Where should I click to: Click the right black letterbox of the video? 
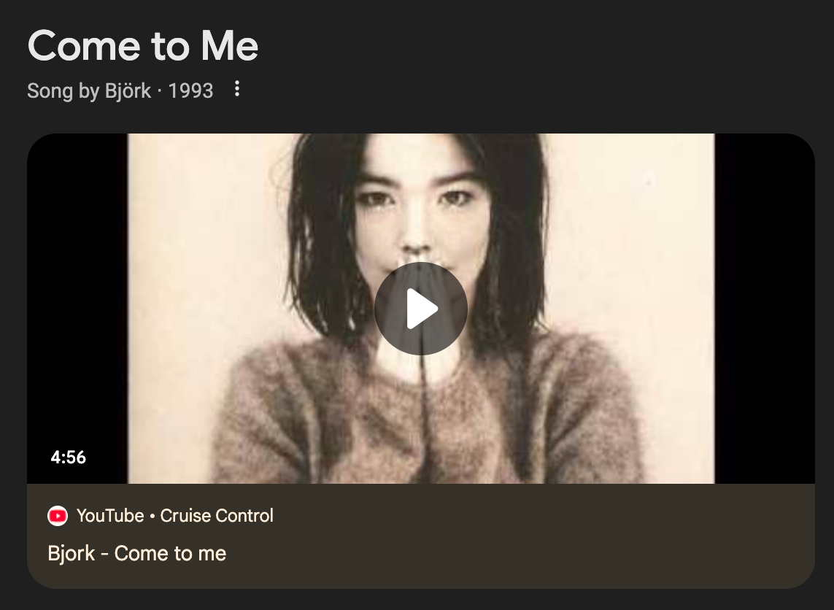(765, 309)
